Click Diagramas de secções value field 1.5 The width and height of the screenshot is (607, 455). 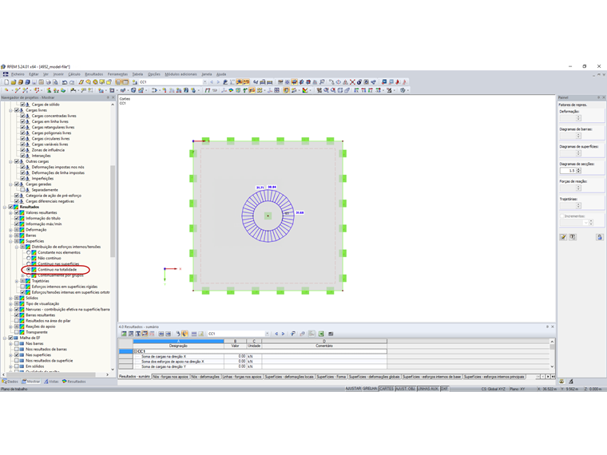568,171
